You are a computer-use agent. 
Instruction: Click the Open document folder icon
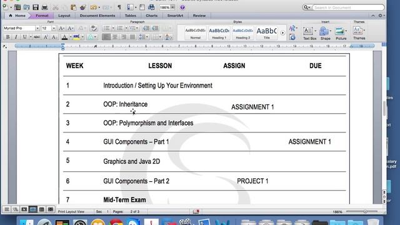pos(26,7)
